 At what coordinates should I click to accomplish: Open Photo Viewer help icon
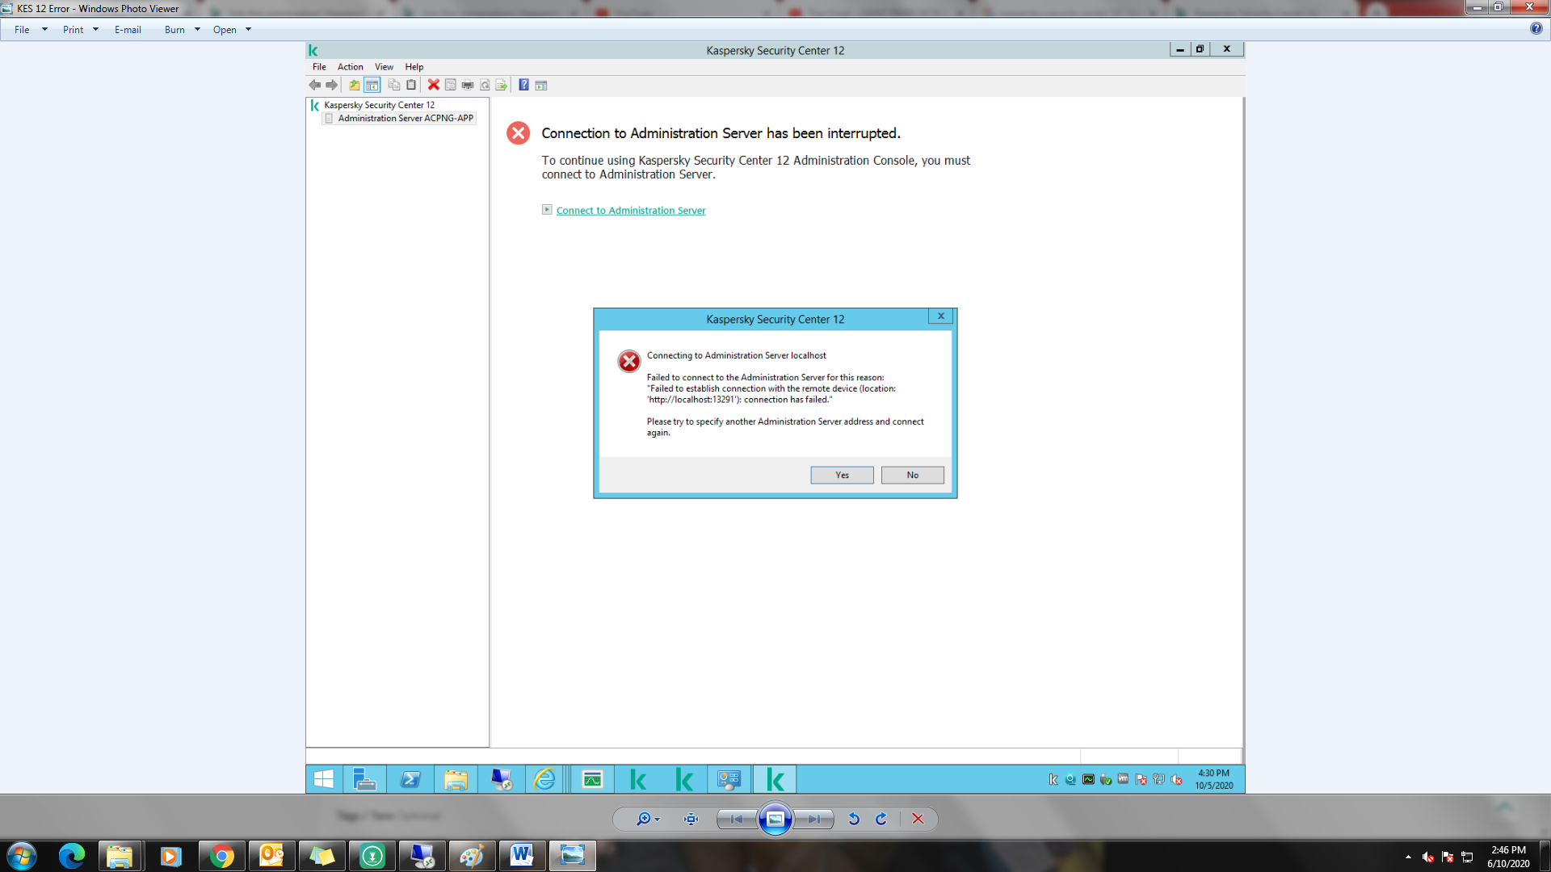click(x=1536, y=28)
